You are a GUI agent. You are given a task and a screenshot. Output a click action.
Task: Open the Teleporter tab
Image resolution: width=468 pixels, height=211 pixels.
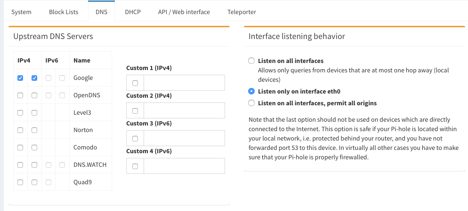(x=242, y=12)
